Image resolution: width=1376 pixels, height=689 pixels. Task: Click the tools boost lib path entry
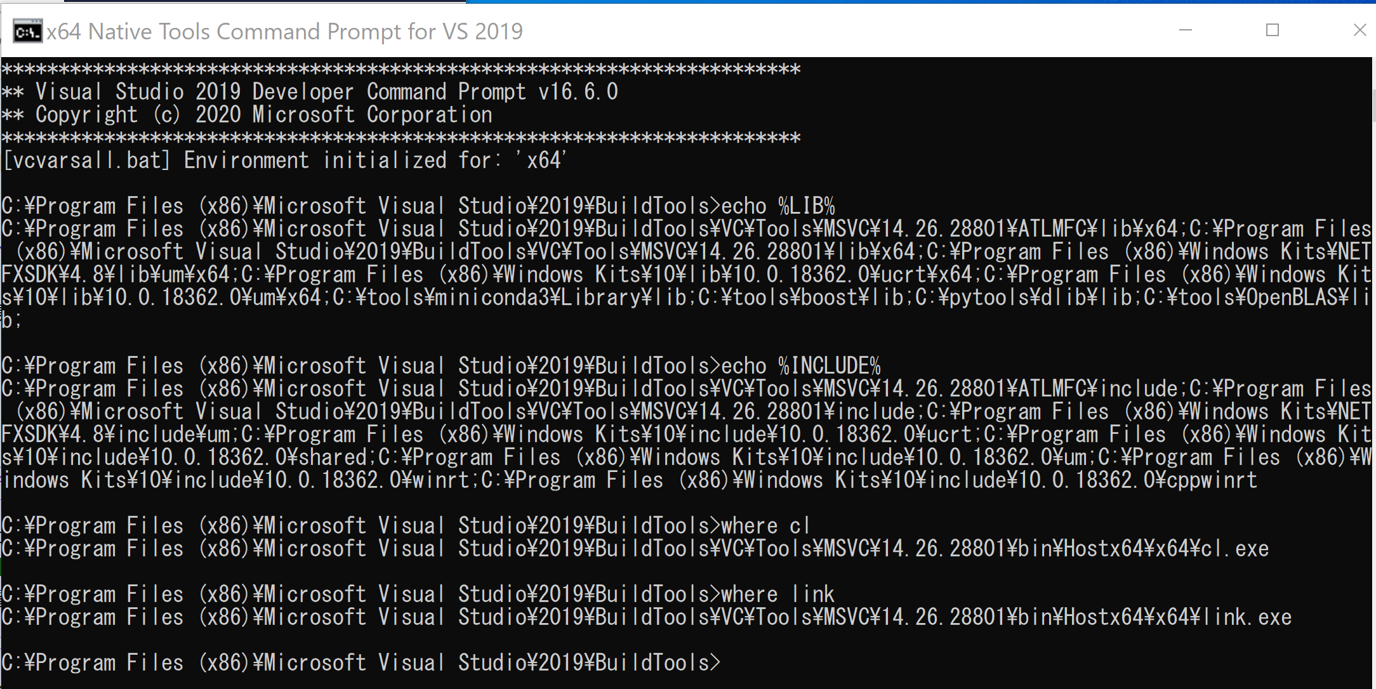coord(801,298)
